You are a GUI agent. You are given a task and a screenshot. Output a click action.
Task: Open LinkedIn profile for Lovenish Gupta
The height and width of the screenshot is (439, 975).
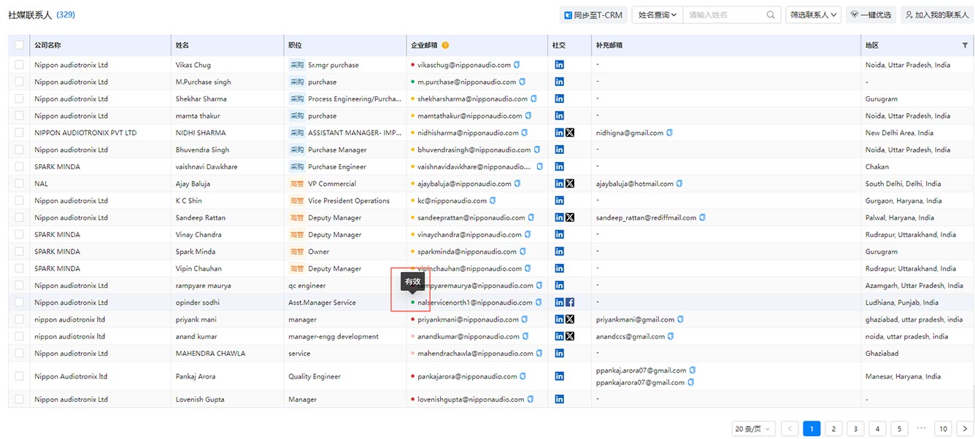559,400
